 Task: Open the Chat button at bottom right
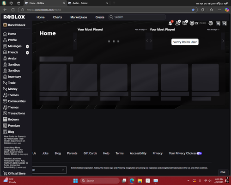pyautogui.click(x=223, y=172)
